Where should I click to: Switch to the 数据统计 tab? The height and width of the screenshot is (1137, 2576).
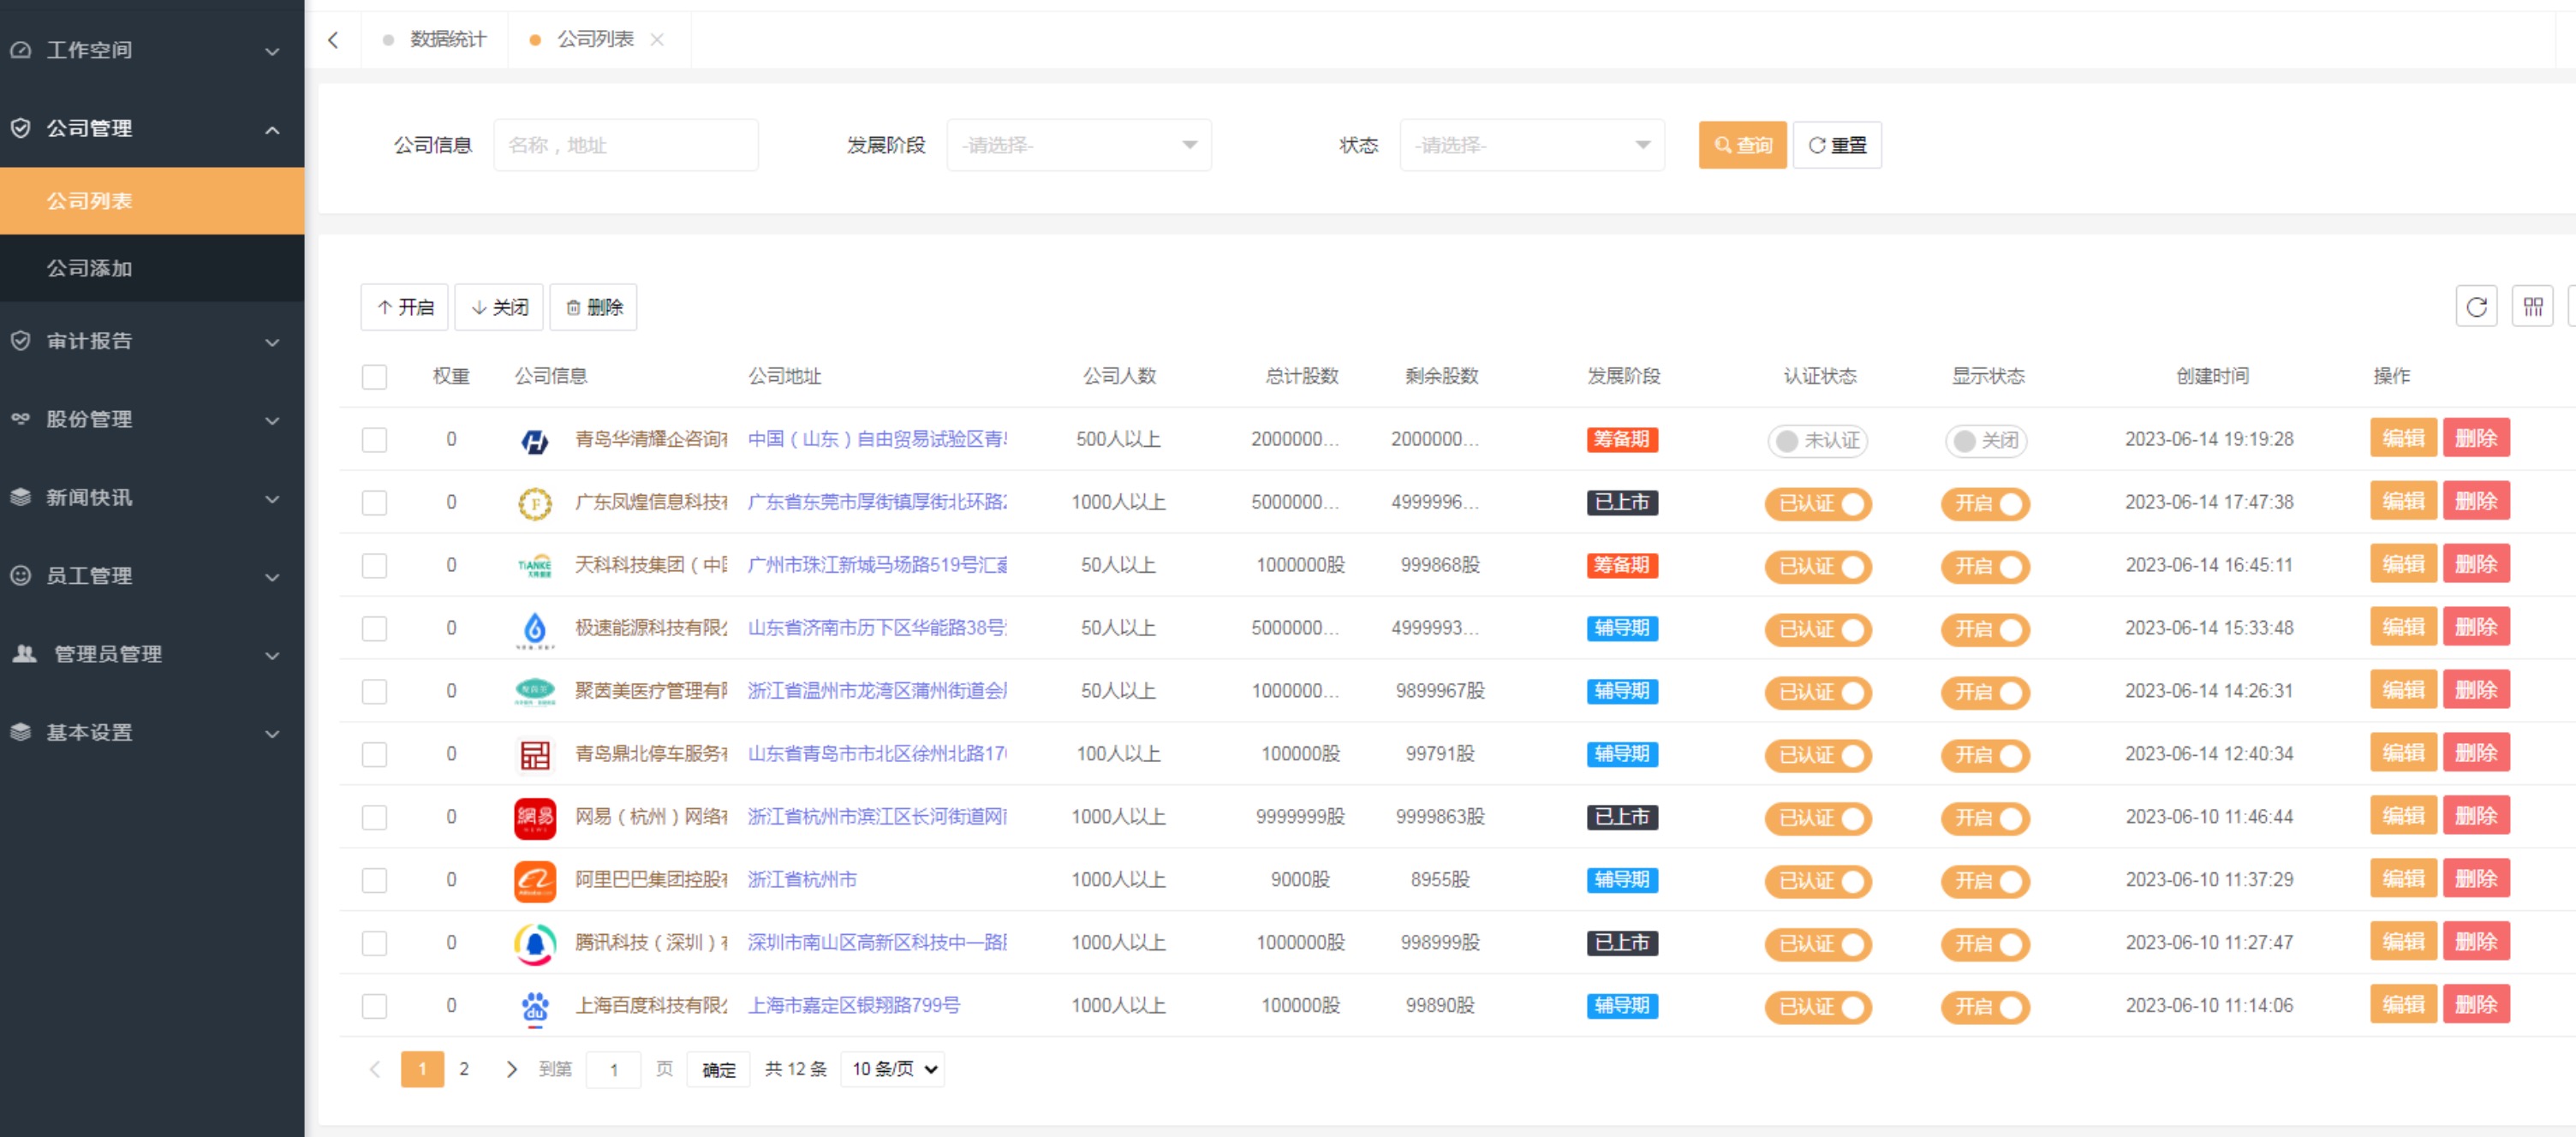(435, 40)
